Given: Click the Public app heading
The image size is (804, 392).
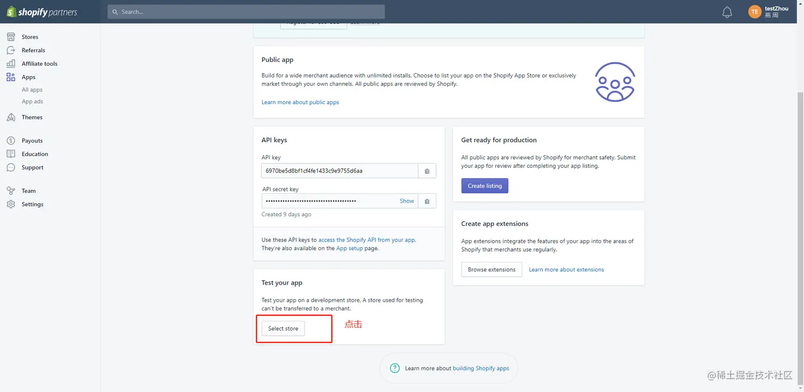Looking at the screenshot, I should click(x=278, y=60).
